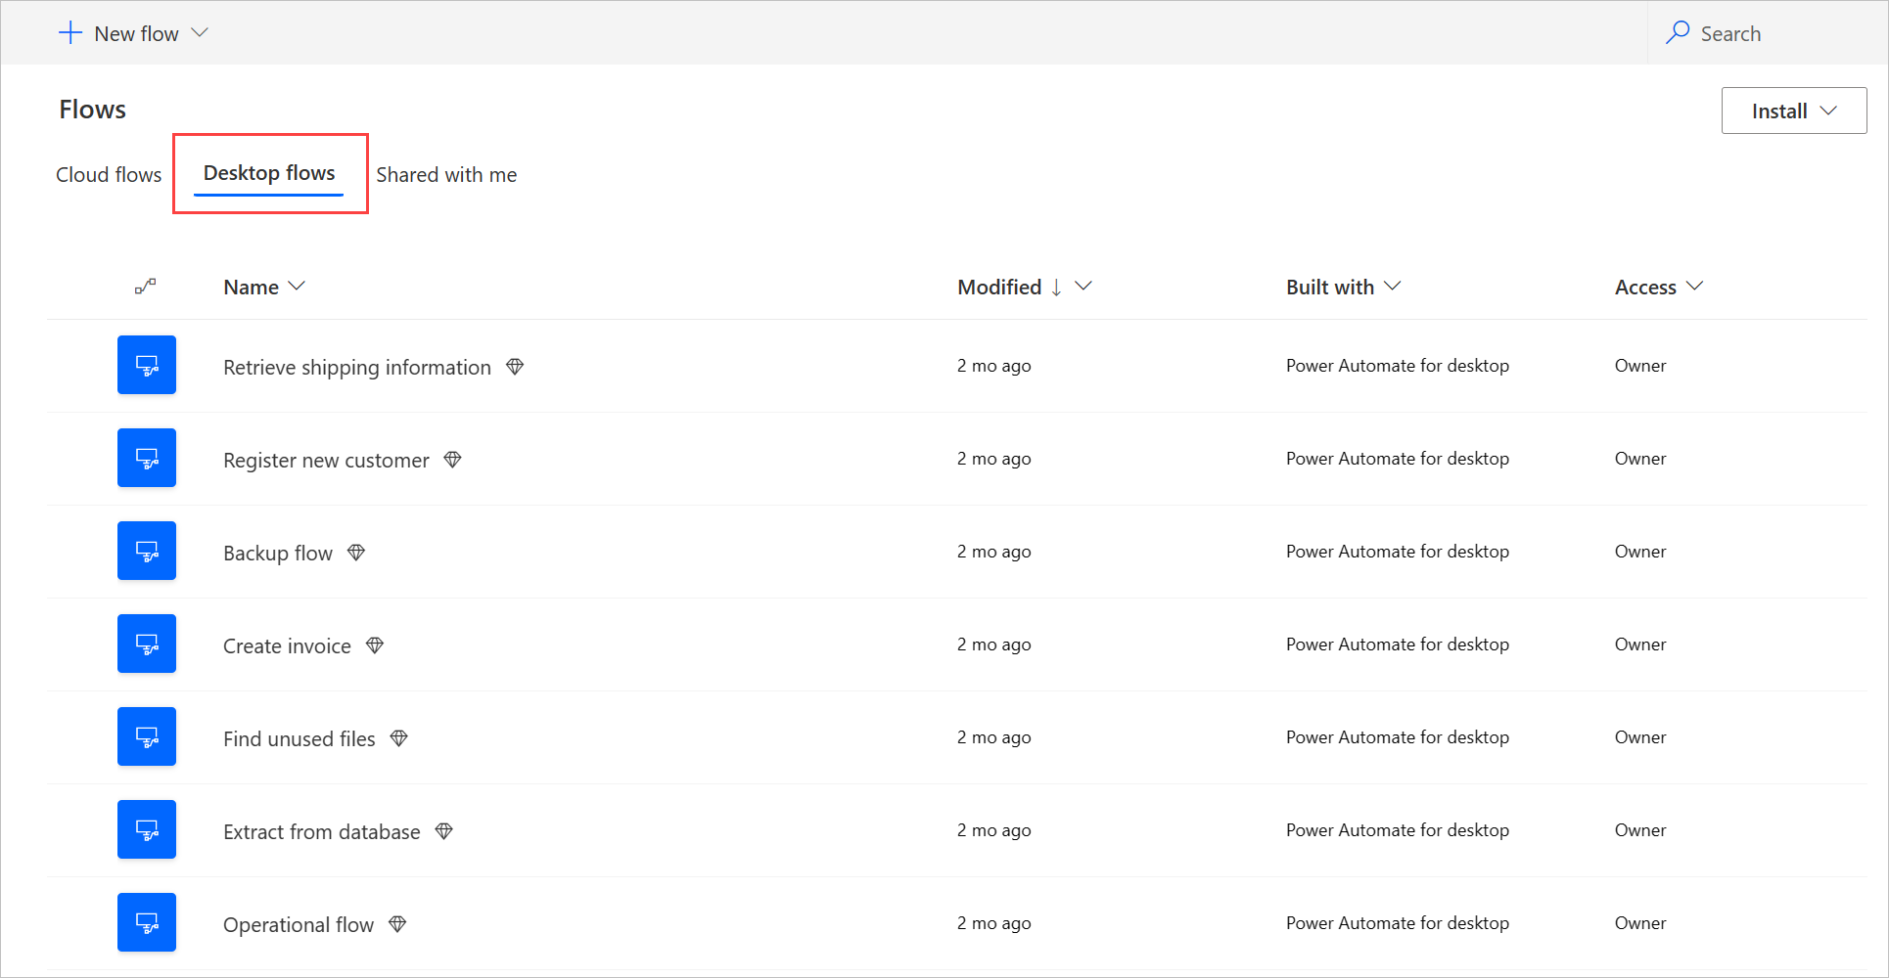This screenshot has height=978, width=1889.
Task: Click the flow type column header icon
Action: pyautogui.click(x=146, y=287)
